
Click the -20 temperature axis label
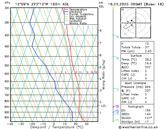[x=32, y=124]
